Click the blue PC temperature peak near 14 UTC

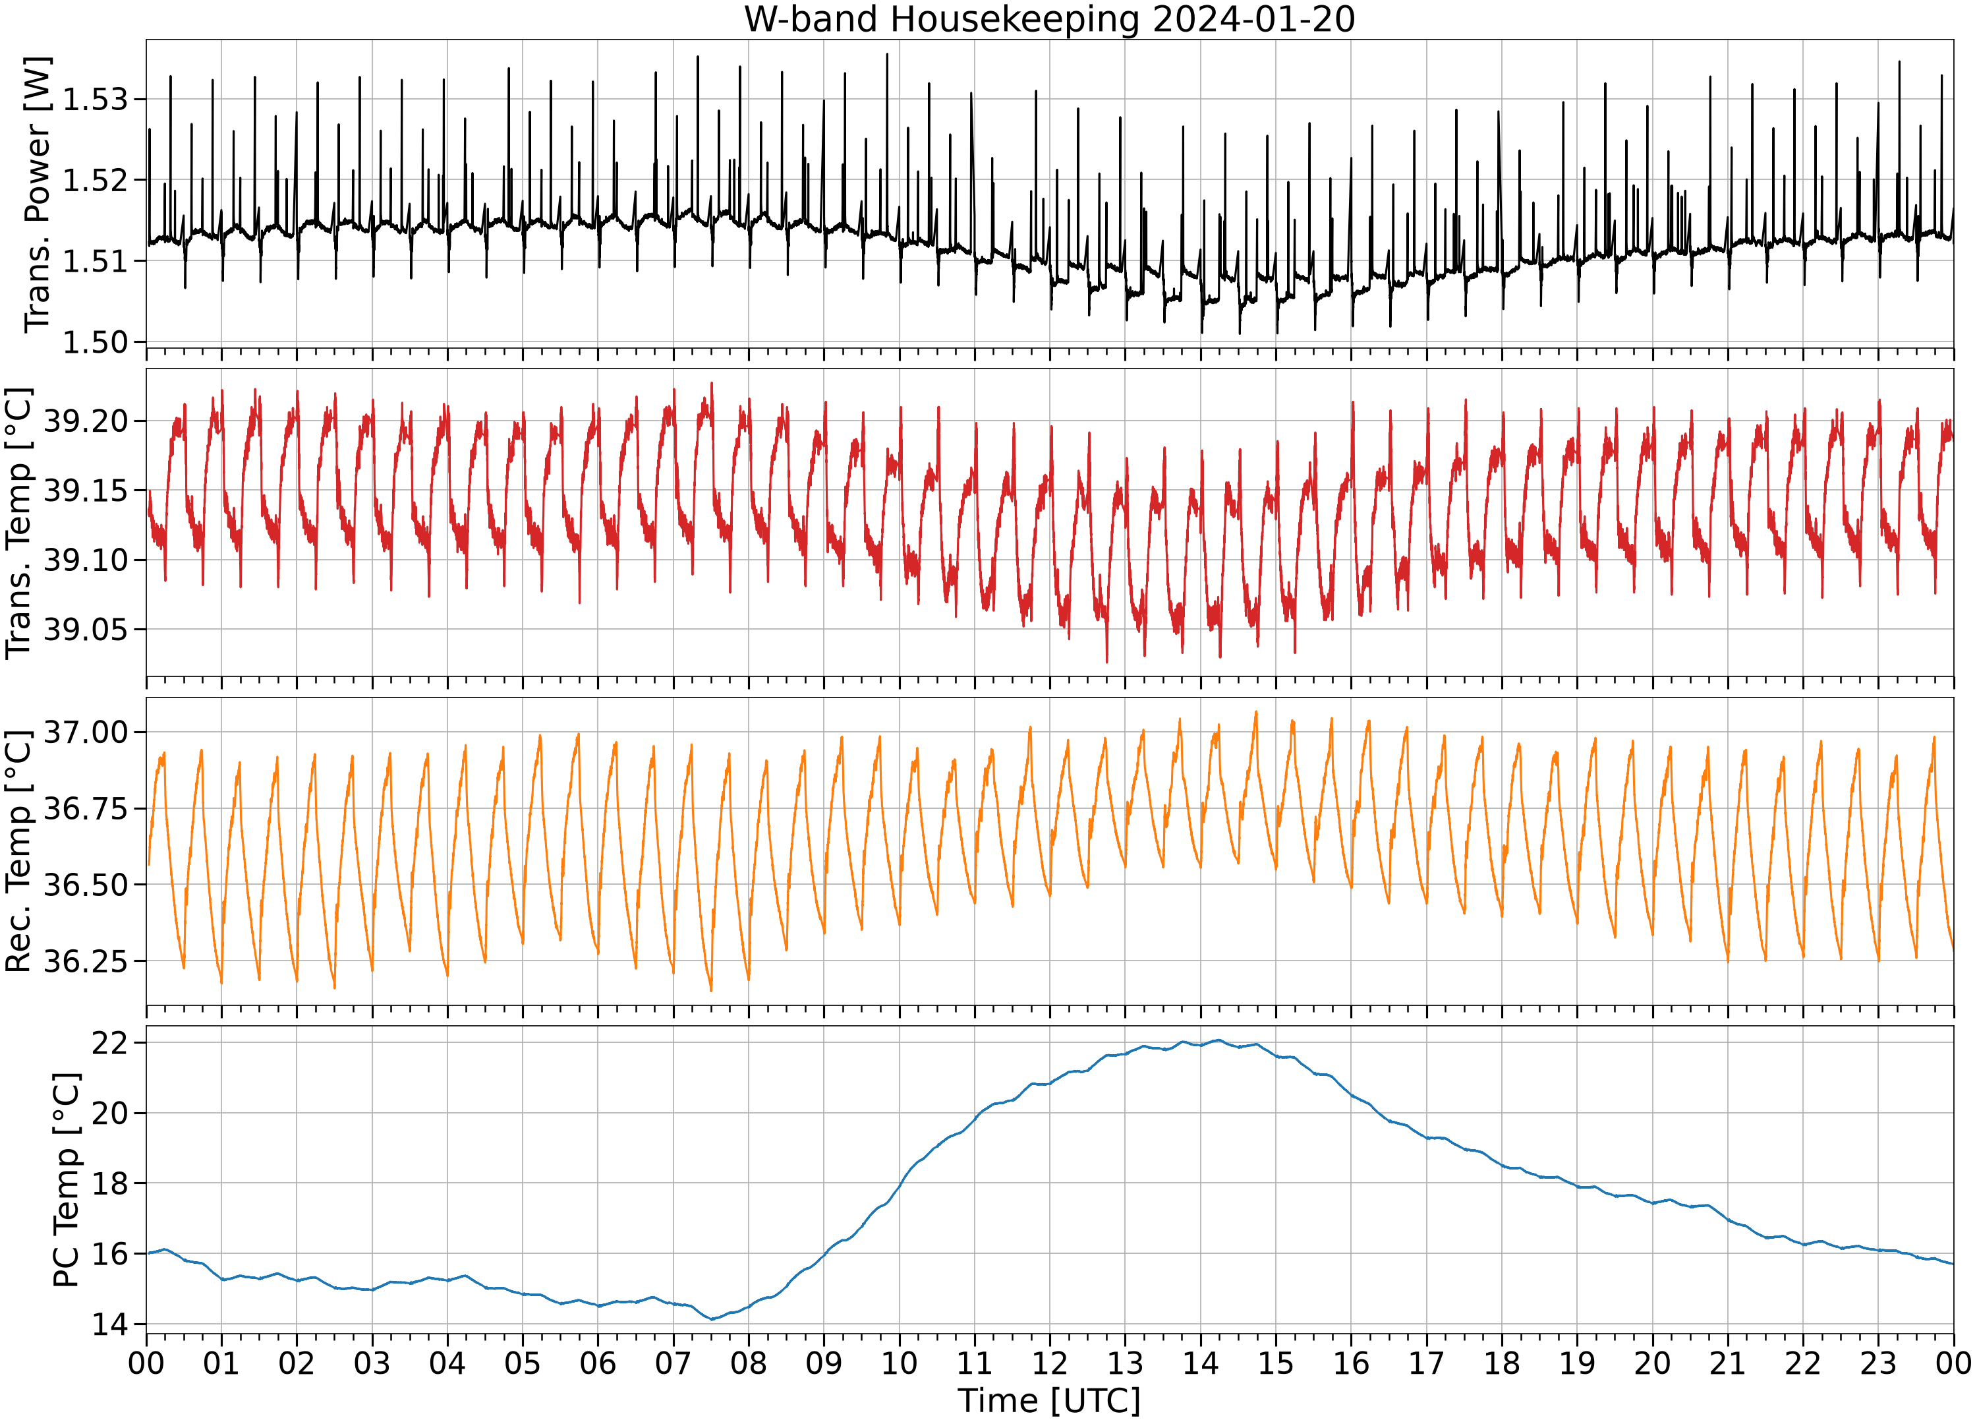pos(1218,1040)
